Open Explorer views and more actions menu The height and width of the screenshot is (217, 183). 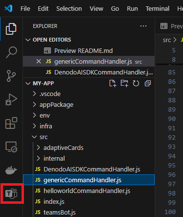pos(143,26)
